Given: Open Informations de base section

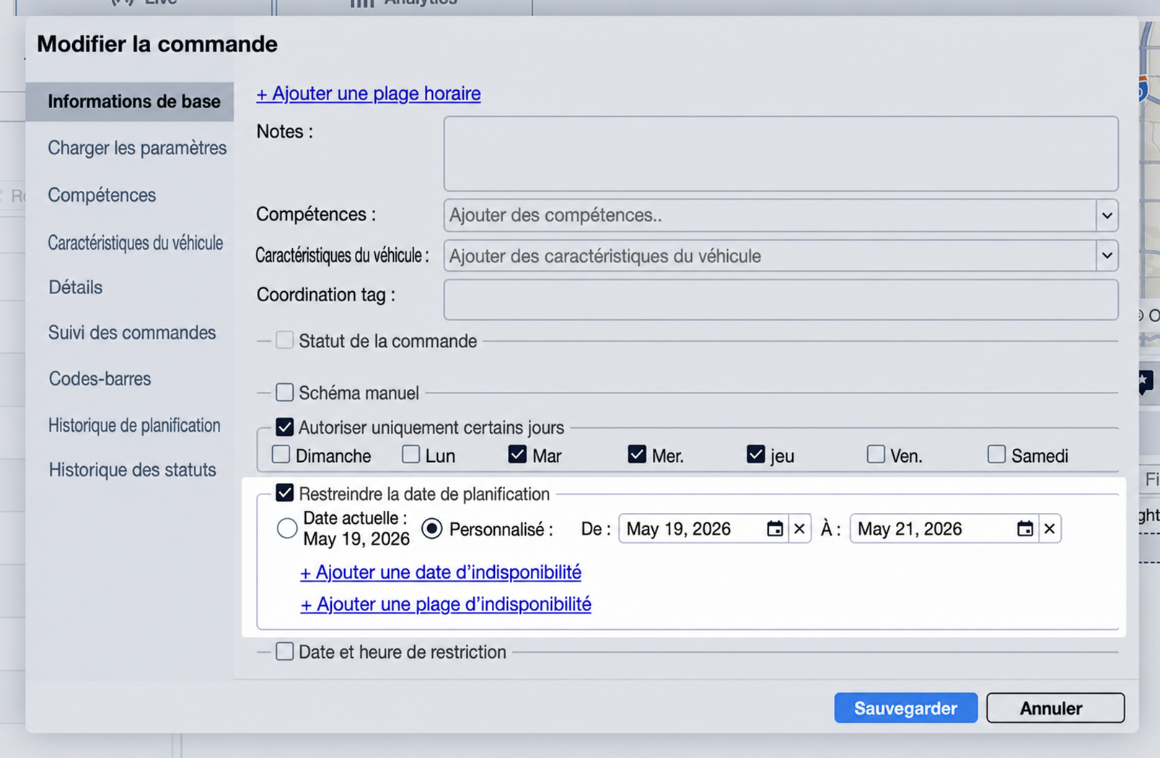Looking at the screenshot, I should [x=130, y=102].
